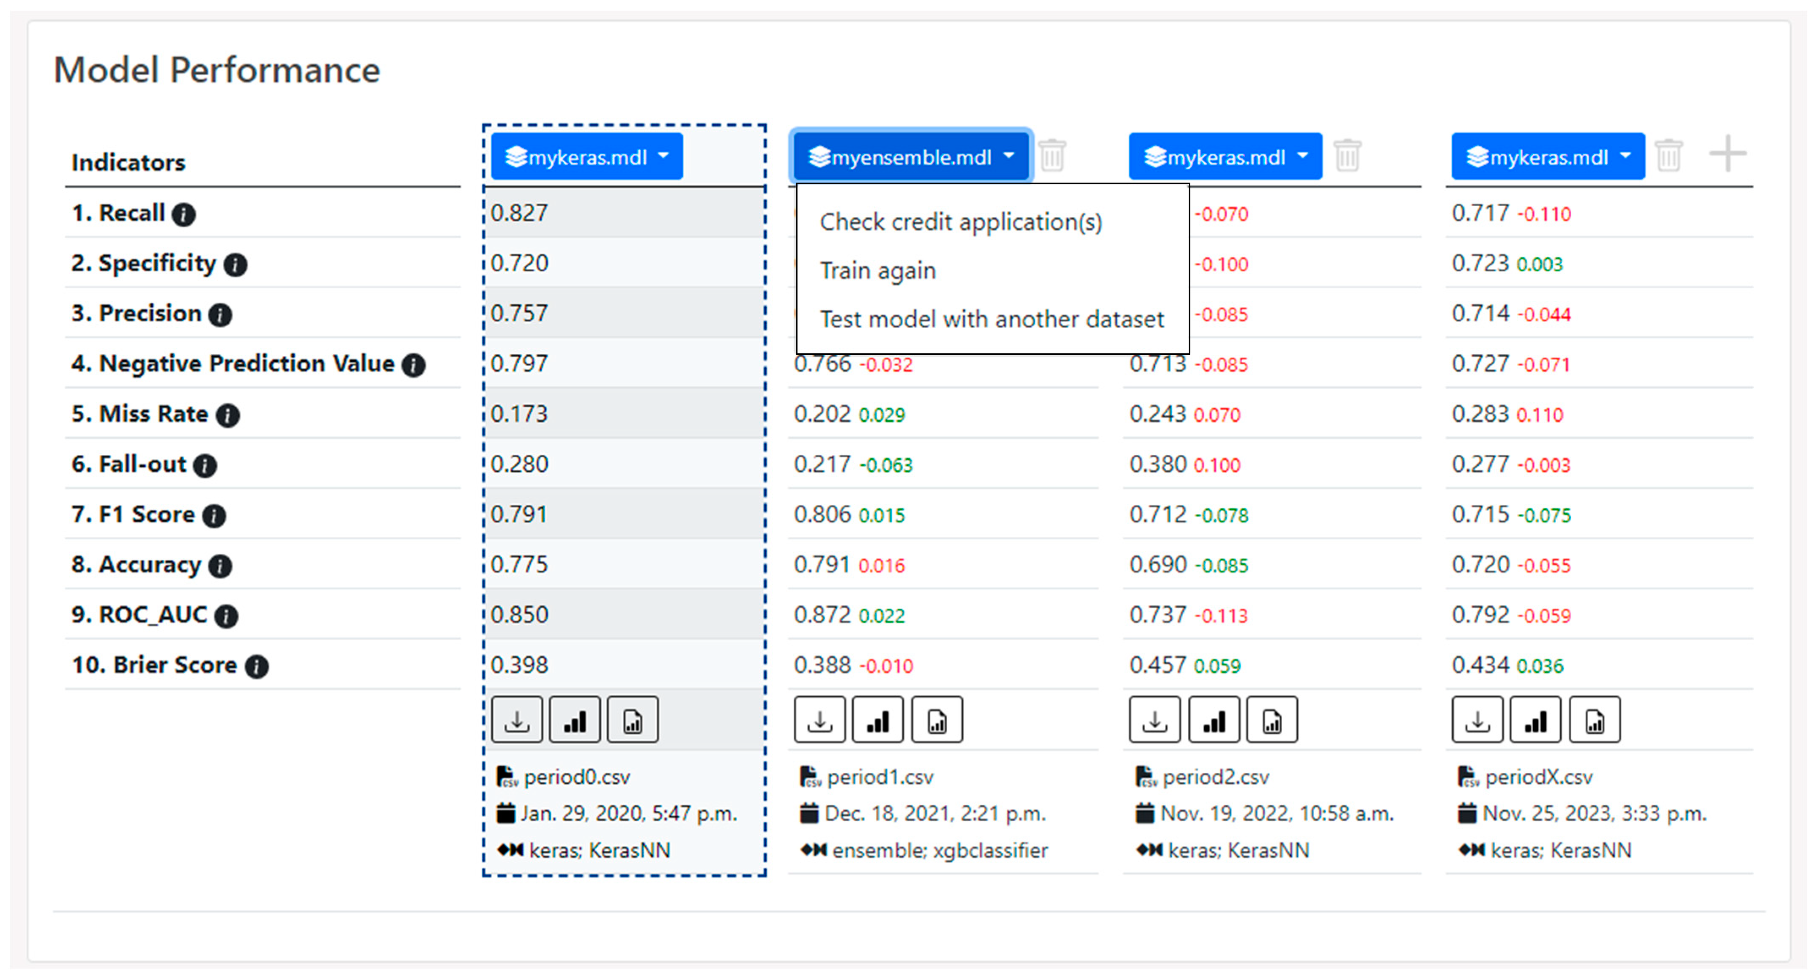Click the plus icon to add model

click(1727, 154)
